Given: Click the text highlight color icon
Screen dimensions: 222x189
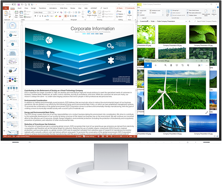Looking at the screenshot, I should pyautogui.click(x=56, y=16).
